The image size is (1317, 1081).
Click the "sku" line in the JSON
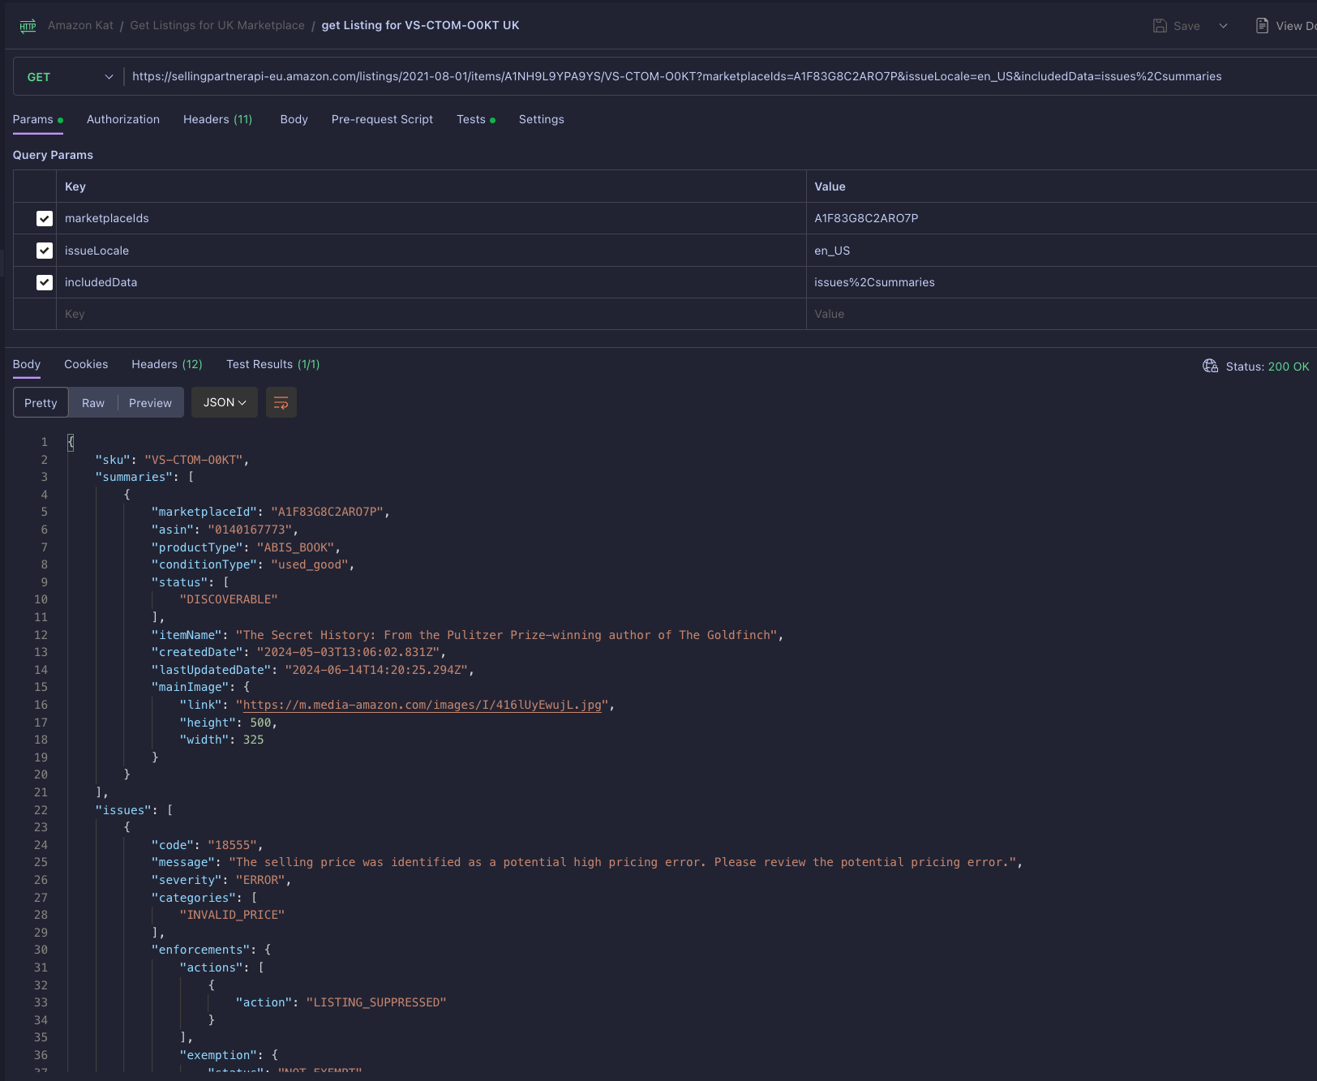(x=172, y=460)
